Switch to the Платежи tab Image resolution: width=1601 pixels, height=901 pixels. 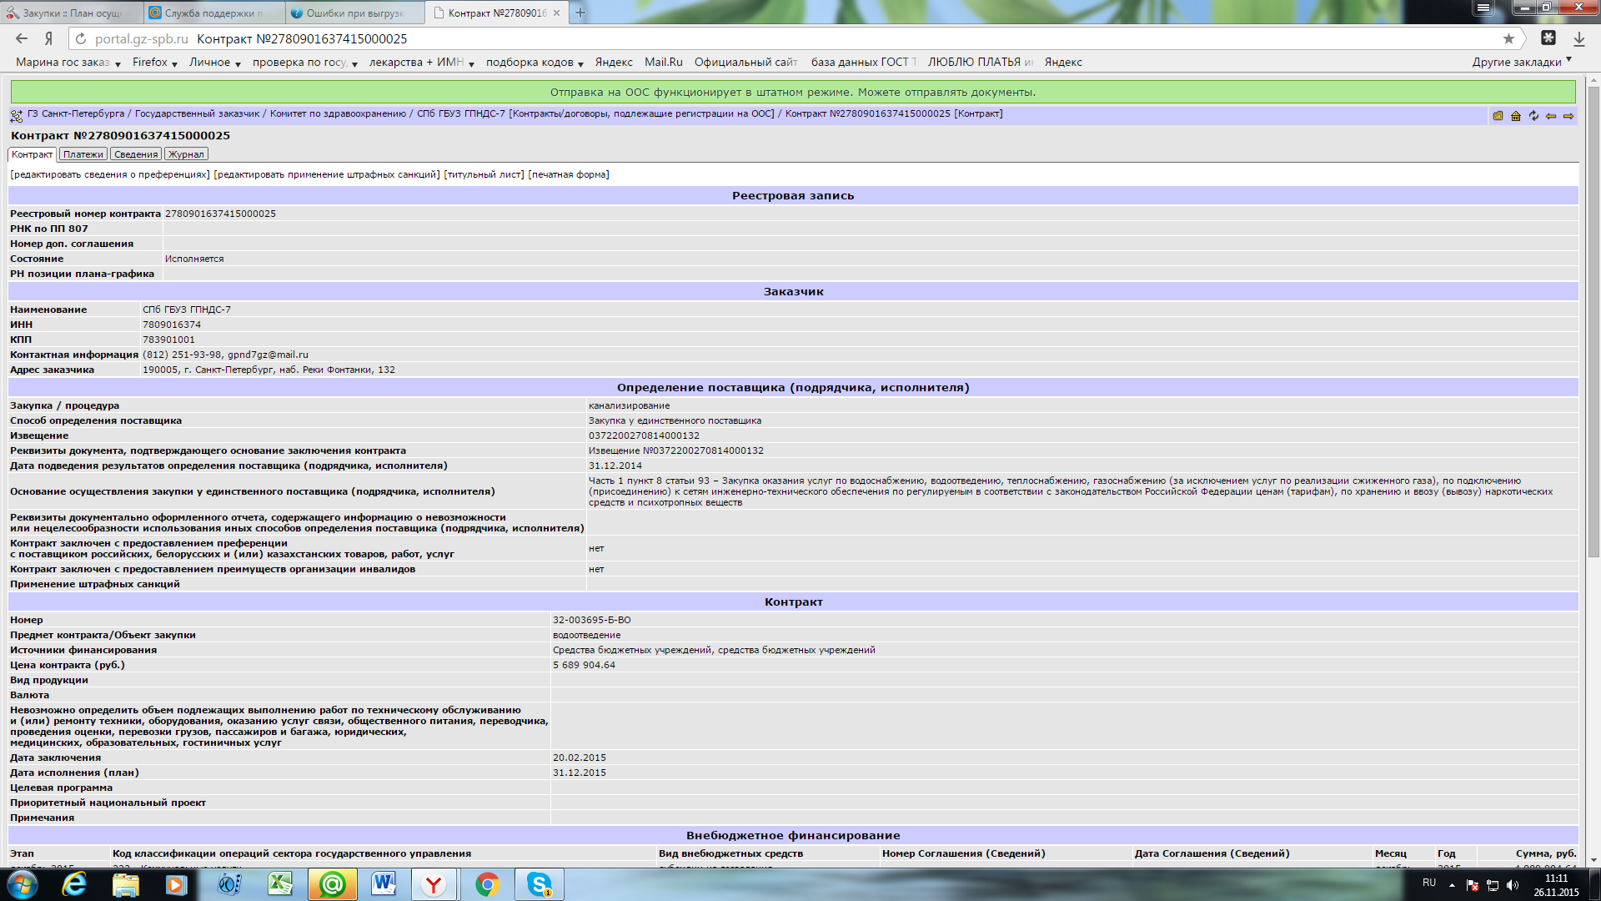coord(83,154)
